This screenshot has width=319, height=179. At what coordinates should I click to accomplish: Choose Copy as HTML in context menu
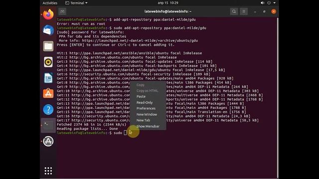[148, 90]
